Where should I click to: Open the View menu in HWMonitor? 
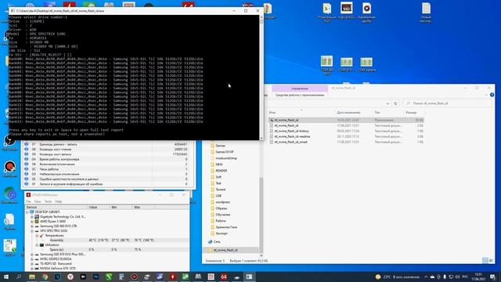point(38,201)
